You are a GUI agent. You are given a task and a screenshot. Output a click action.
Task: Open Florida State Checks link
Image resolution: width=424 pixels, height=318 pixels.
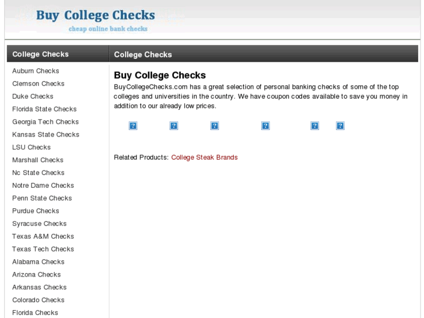44,109
